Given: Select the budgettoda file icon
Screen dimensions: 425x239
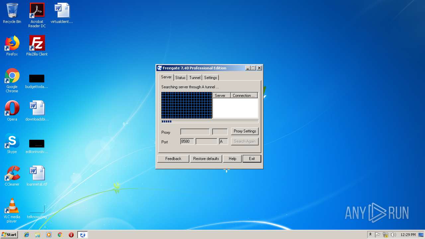Looking at the screenshot, I should [x=37, y=81].
